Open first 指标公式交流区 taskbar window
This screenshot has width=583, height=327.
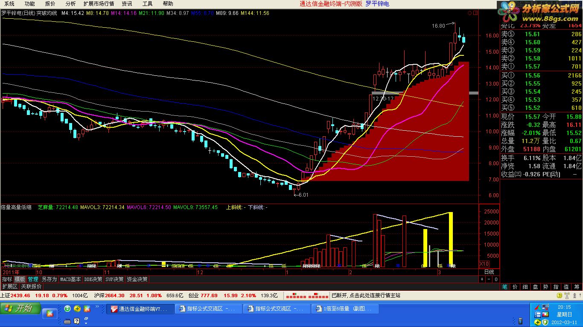point(209,309)
